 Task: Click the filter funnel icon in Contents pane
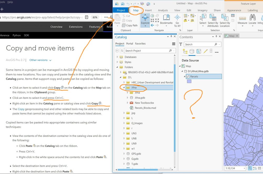pos(181,44)
